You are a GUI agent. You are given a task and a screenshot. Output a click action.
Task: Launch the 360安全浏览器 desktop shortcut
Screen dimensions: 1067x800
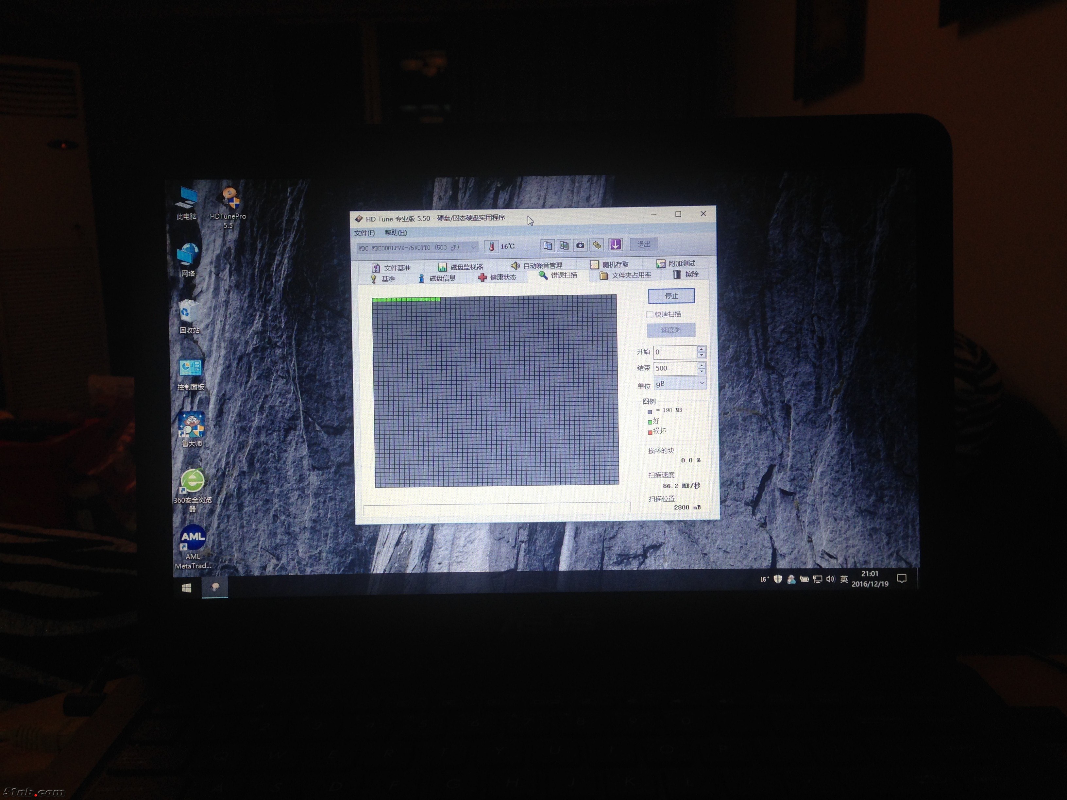[193, 491]
